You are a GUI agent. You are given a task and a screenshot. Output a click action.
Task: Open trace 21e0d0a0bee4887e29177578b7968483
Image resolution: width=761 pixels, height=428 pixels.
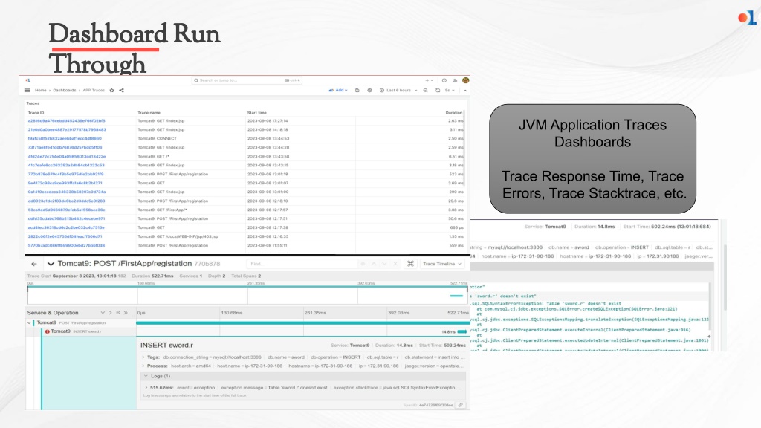(67, 129)
